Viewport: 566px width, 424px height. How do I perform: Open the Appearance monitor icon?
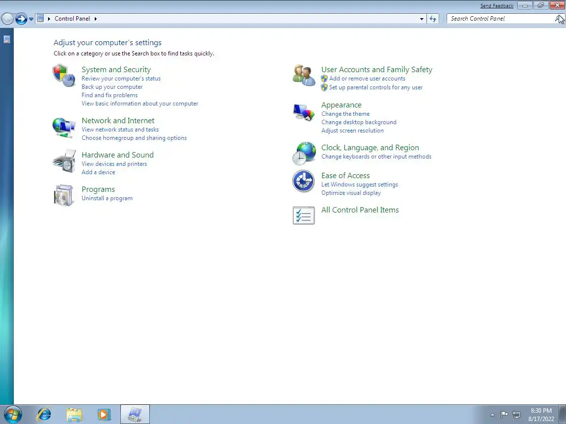(x=304, y=112)
